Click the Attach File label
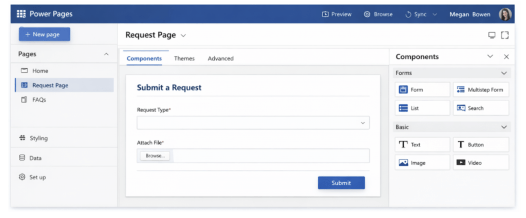This screenshot has height=218, width=526. 149,143
